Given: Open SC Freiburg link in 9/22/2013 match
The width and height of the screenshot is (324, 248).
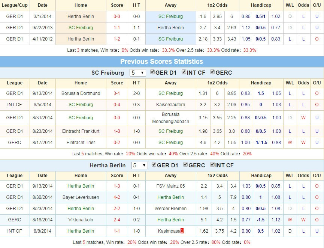Looking at the screenshot, I should click(81, 27).
